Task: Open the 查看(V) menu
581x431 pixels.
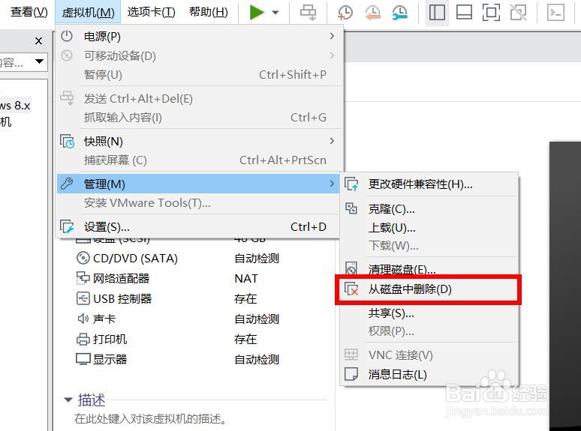Action: coord(29,12)
